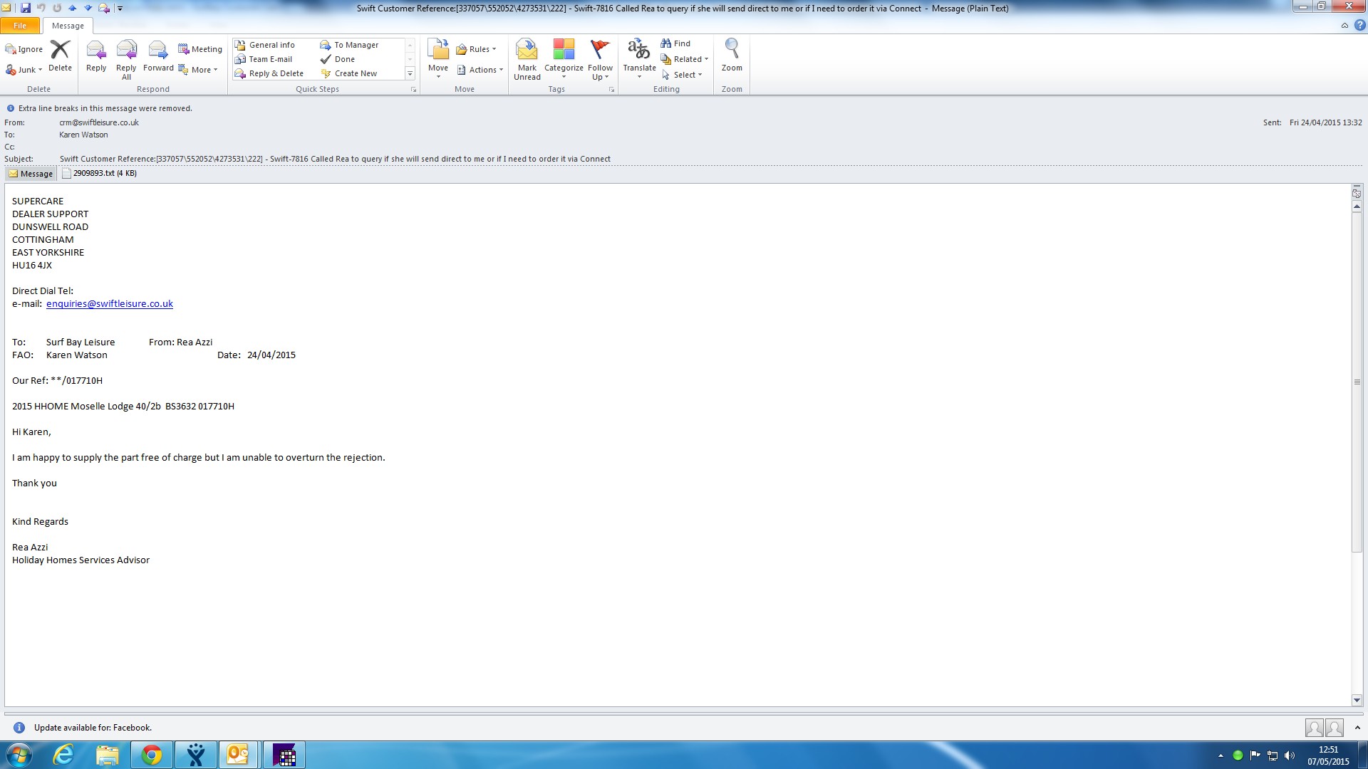The image size is (1368, 769).
Task: Click the Find binoculars button
Action: 675,43
